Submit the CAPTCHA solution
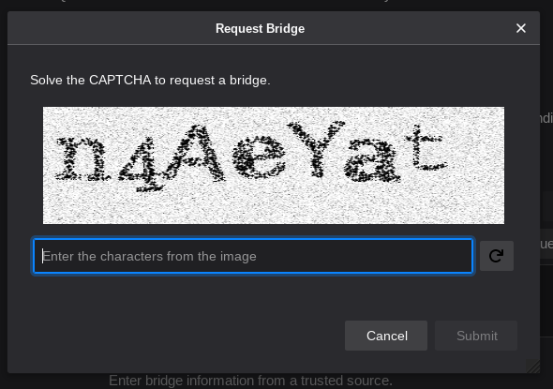 [476, 336]
